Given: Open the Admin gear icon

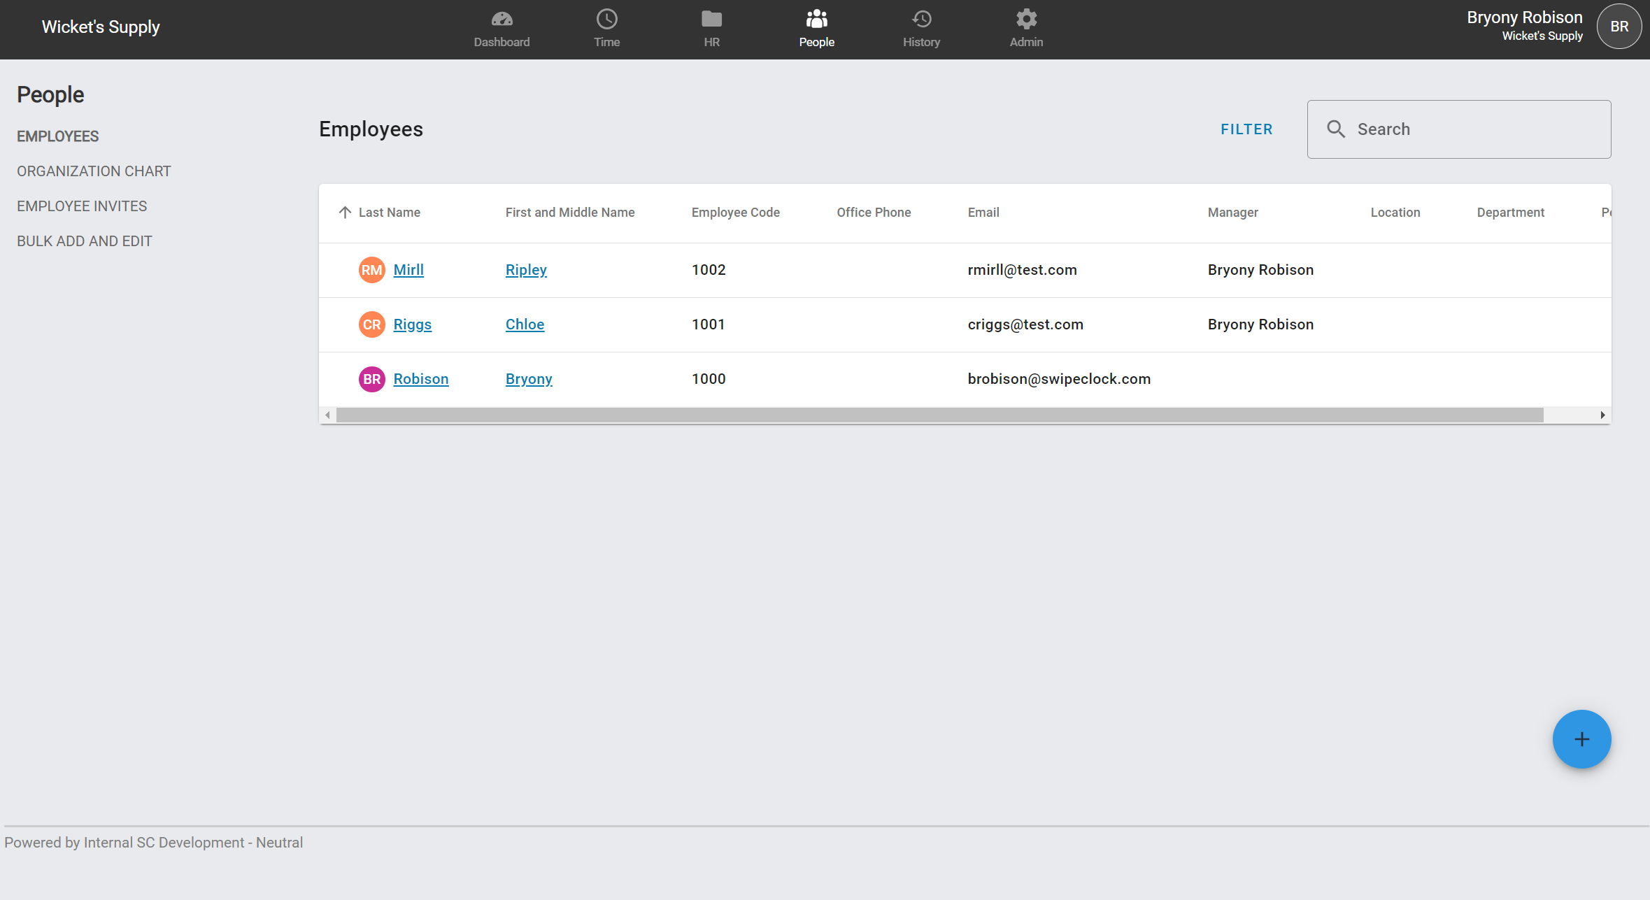Looking at the screenshot, I should point(1026,19).
